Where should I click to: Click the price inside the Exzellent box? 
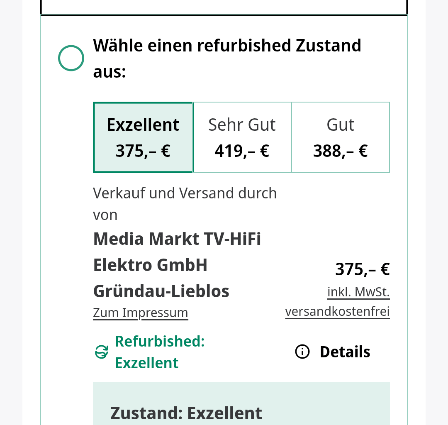pos(143,151)
